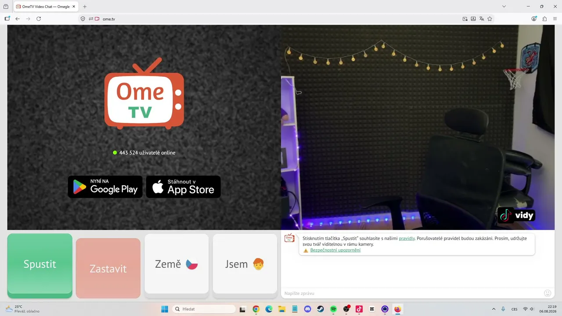The image size is (562, 316).
Task: Bookmark this page with the star
Action: click(490, 19)
